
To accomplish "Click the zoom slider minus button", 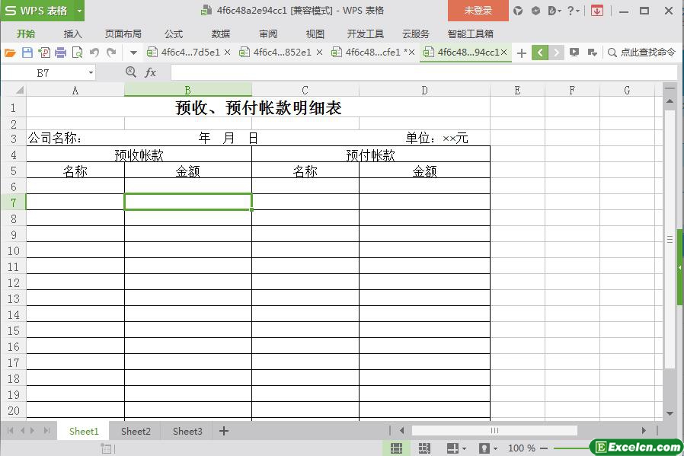I will point(545,448).
